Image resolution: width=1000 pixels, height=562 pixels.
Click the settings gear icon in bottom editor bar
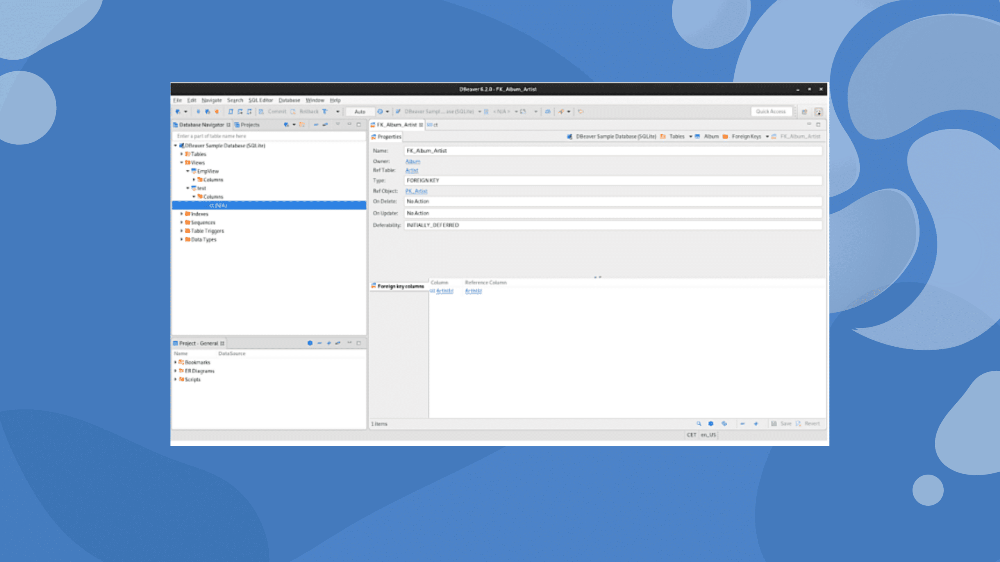(711, 423)
